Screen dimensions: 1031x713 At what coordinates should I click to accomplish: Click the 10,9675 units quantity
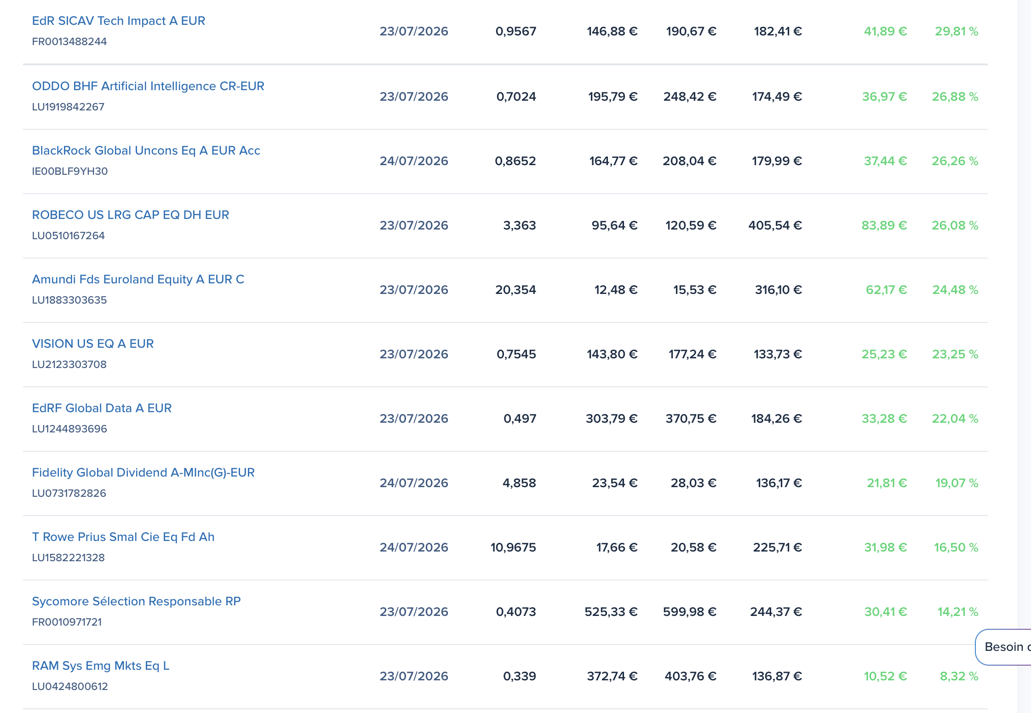[x=514, y=547]
